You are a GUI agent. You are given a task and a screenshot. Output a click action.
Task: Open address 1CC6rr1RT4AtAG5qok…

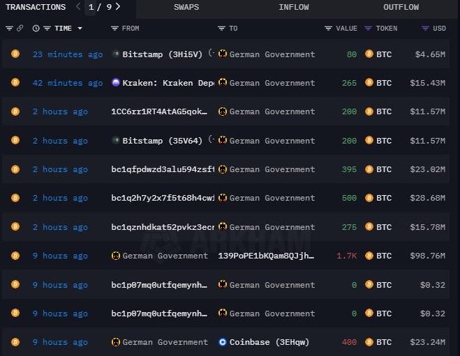pos(159,111)
